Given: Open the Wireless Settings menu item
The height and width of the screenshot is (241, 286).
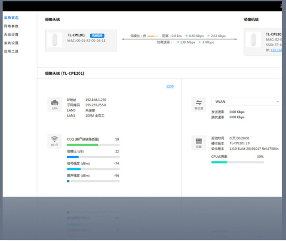Looking at the screenshot, I should [11, 34].
